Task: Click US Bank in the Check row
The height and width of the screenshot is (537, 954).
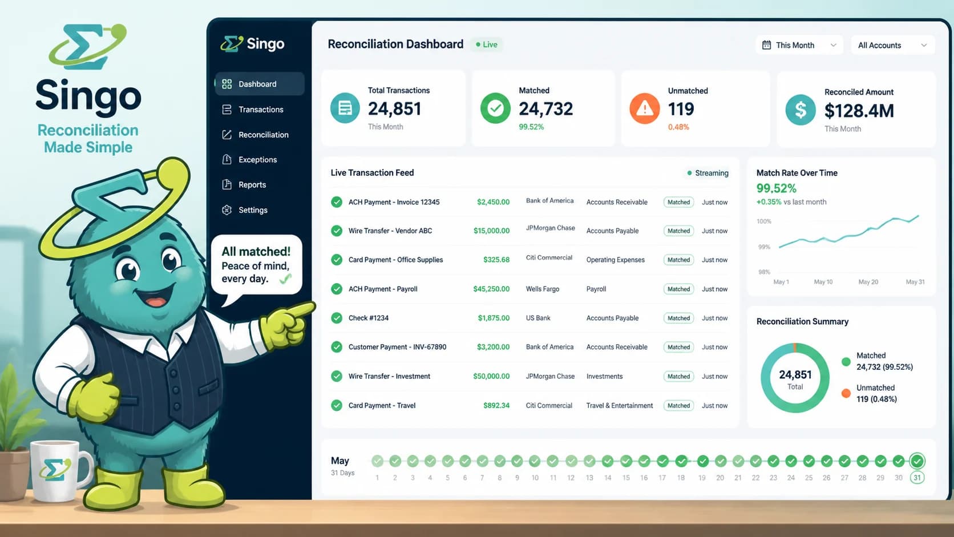Action: 538,318
